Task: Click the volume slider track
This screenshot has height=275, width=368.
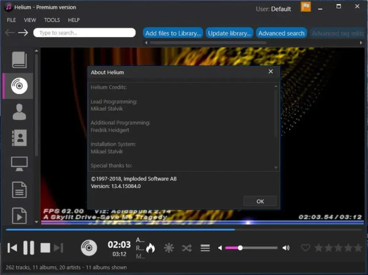Action: pos(251,248)
